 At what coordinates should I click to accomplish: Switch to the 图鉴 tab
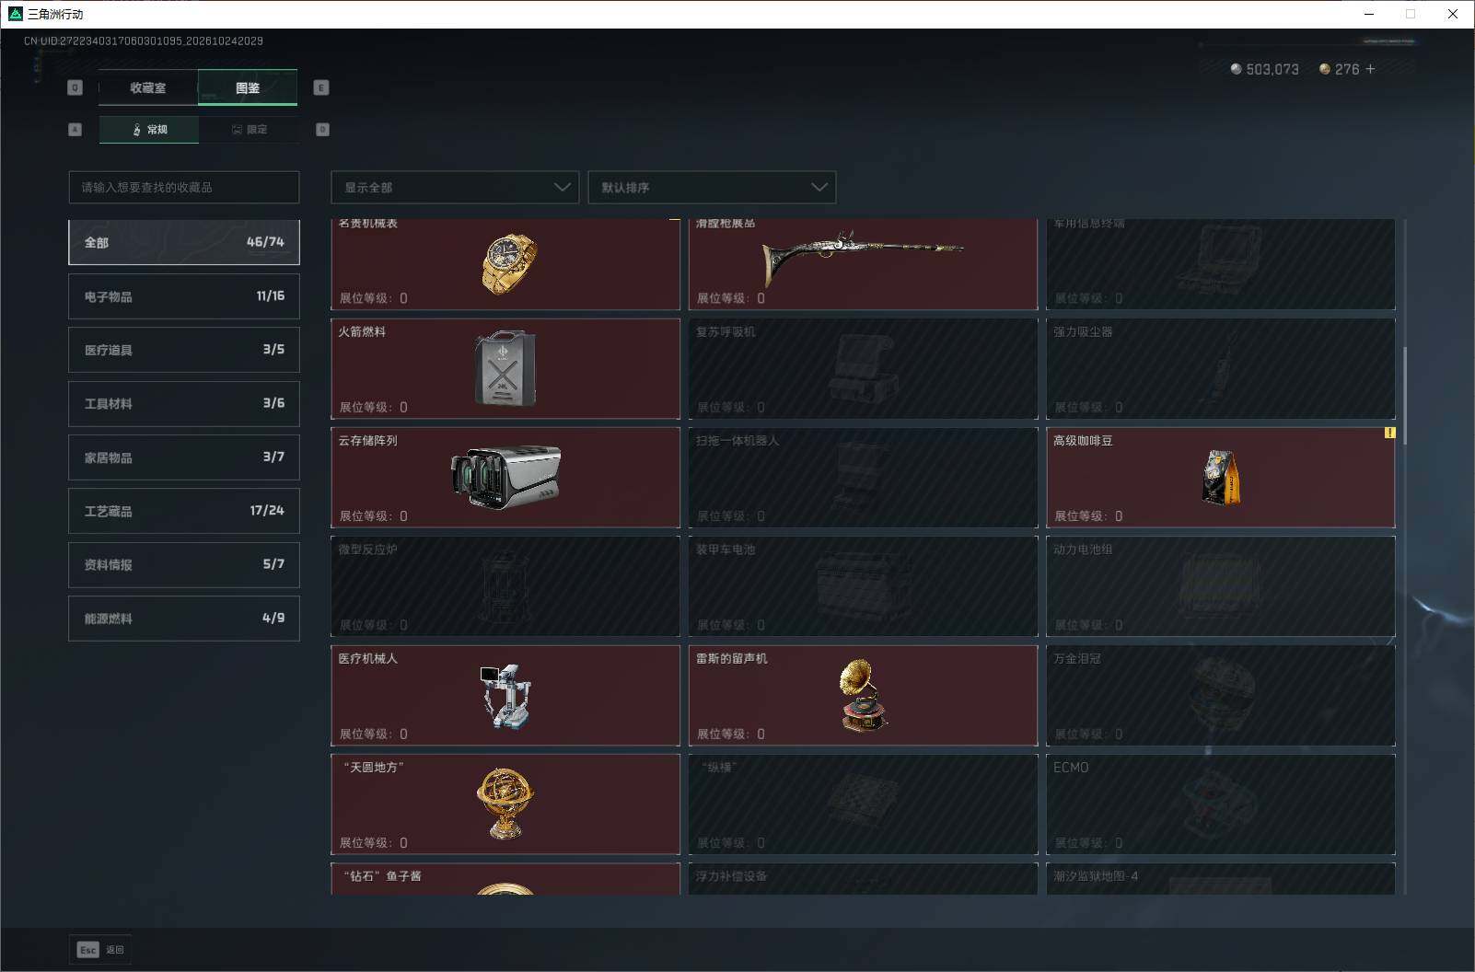(248, 87)
